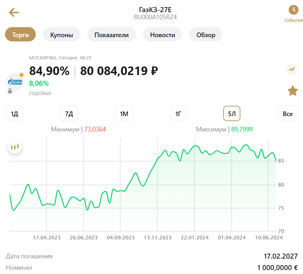
Task: Switch to the Показатели tab
Action: point(112,34)
